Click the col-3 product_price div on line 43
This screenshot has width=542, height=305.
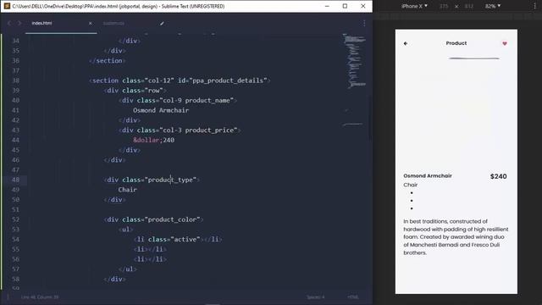pos(180,130)
